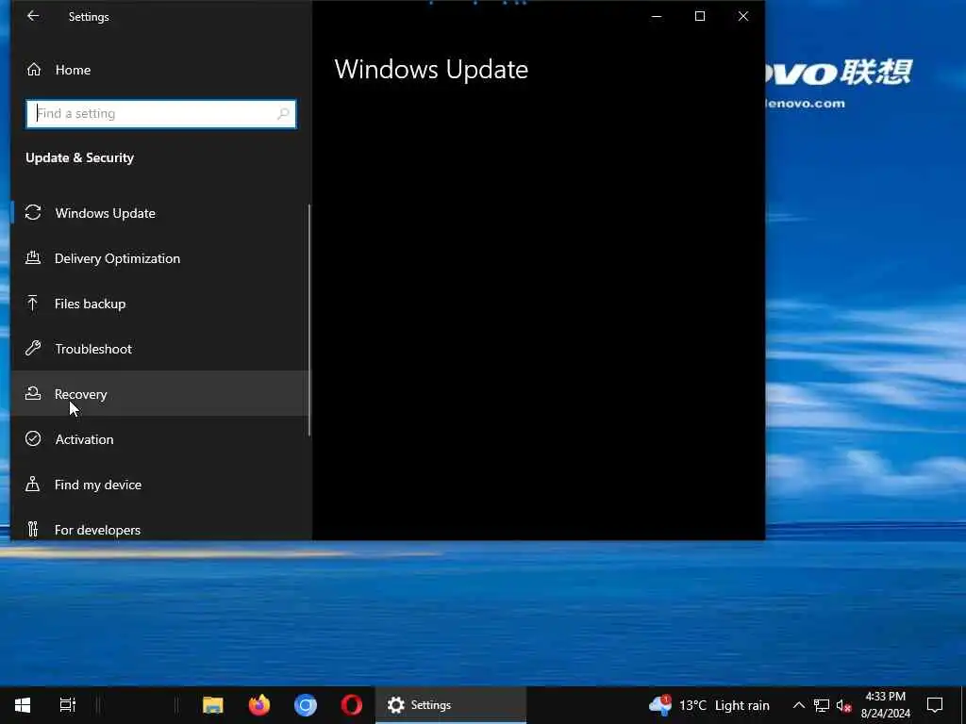Open Find my device settings
Image resolution: width=966 pixels, height=724 pixels.
160,485
